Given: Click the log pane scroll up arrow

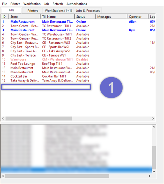Looking at the screenshot, I should point(154,127).
